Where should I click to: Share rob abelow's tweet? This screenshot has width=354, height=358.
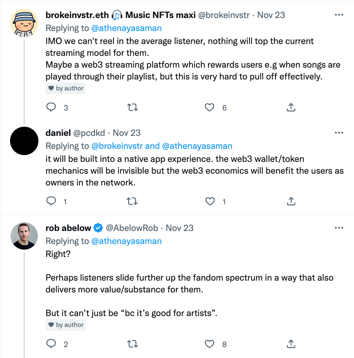[x=291, y=344]
